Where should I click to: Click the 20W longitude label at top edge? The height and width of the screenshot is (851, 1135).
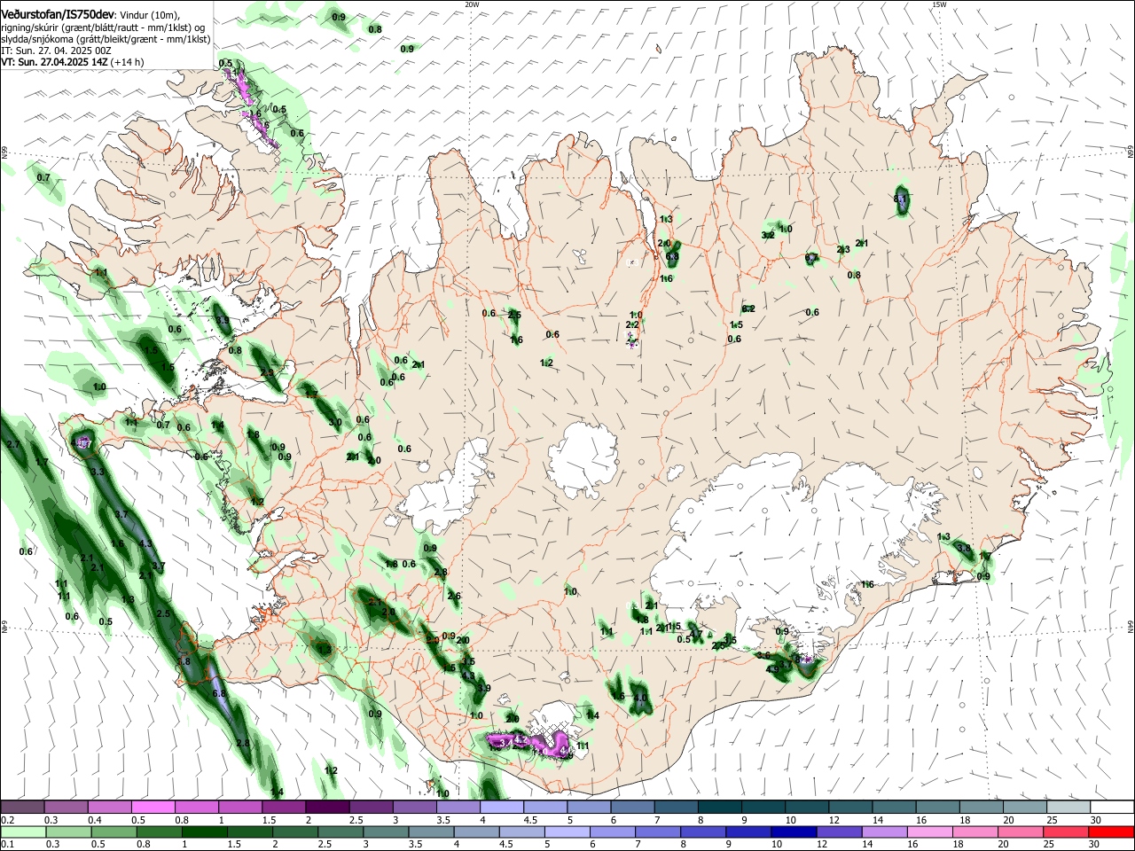pyautogui.click(x=472, y=4)
